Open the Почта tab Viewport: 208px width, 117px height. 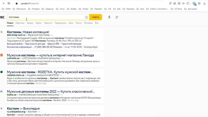(79, 23)
